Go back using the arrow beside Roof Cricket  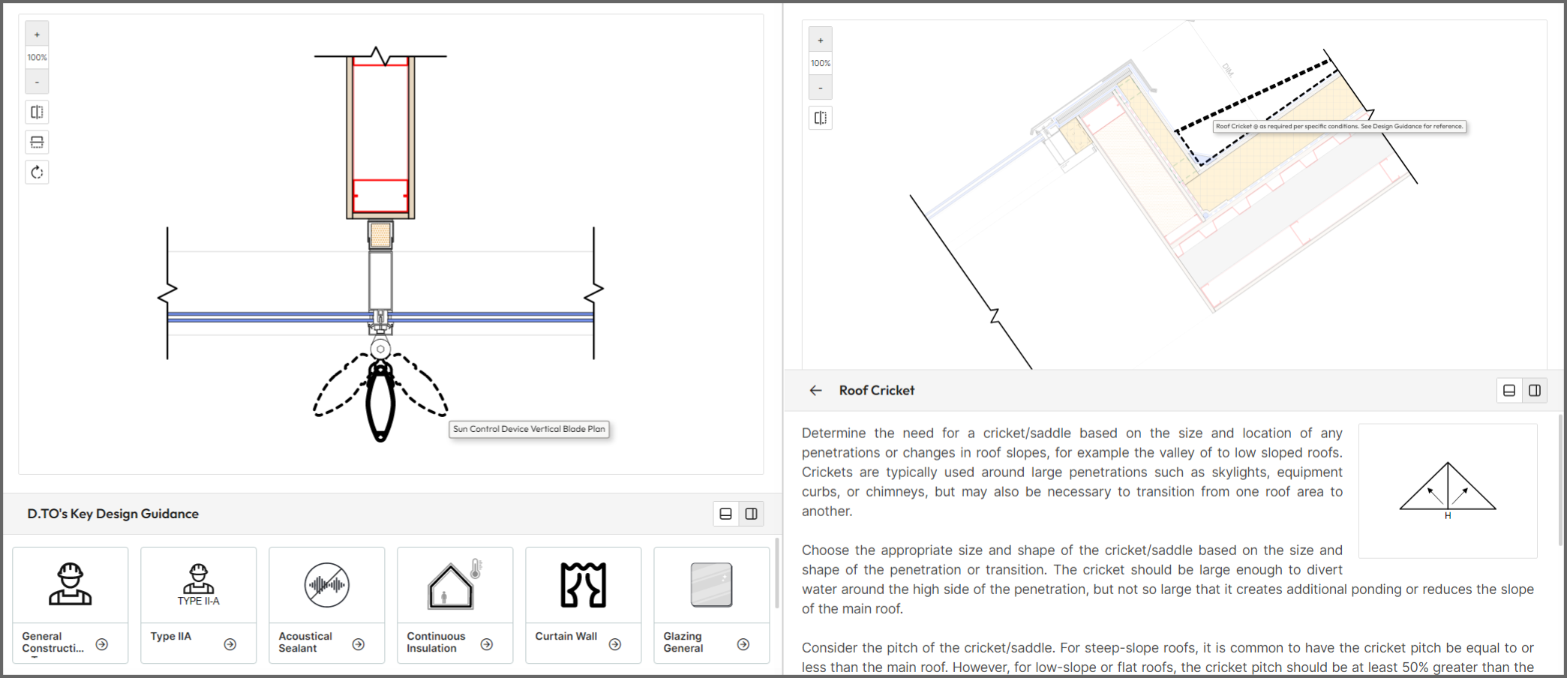(x=815, y=390)
